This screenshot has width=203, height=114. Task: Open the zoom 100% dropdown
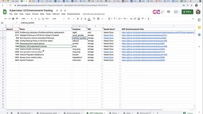25,19
